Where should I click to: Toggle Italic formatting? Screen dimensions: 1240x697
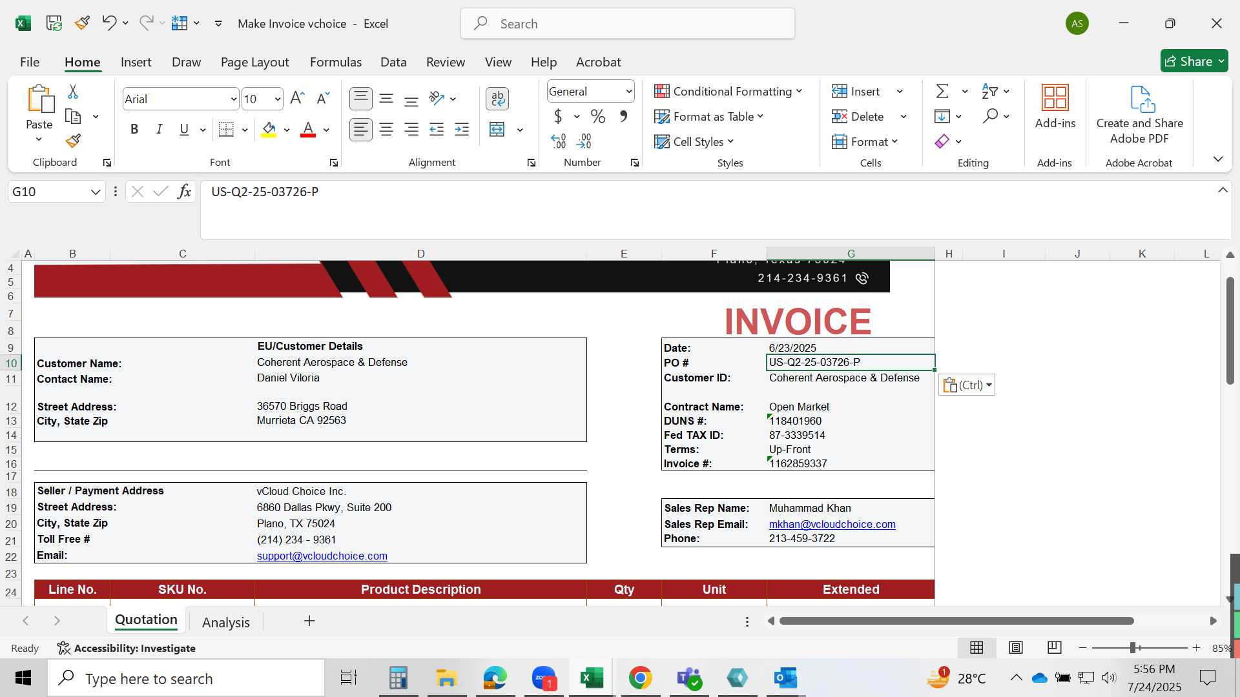point(159,129)
